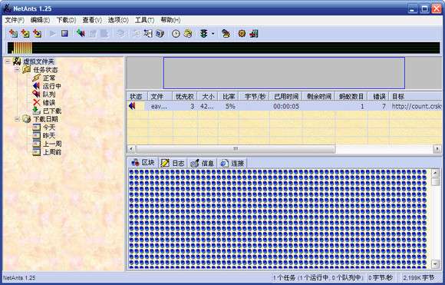Viewport: 445px width, 285px height.
Task: Open dropdown arrow beside traffic light
Action: (x=213, y=34)
